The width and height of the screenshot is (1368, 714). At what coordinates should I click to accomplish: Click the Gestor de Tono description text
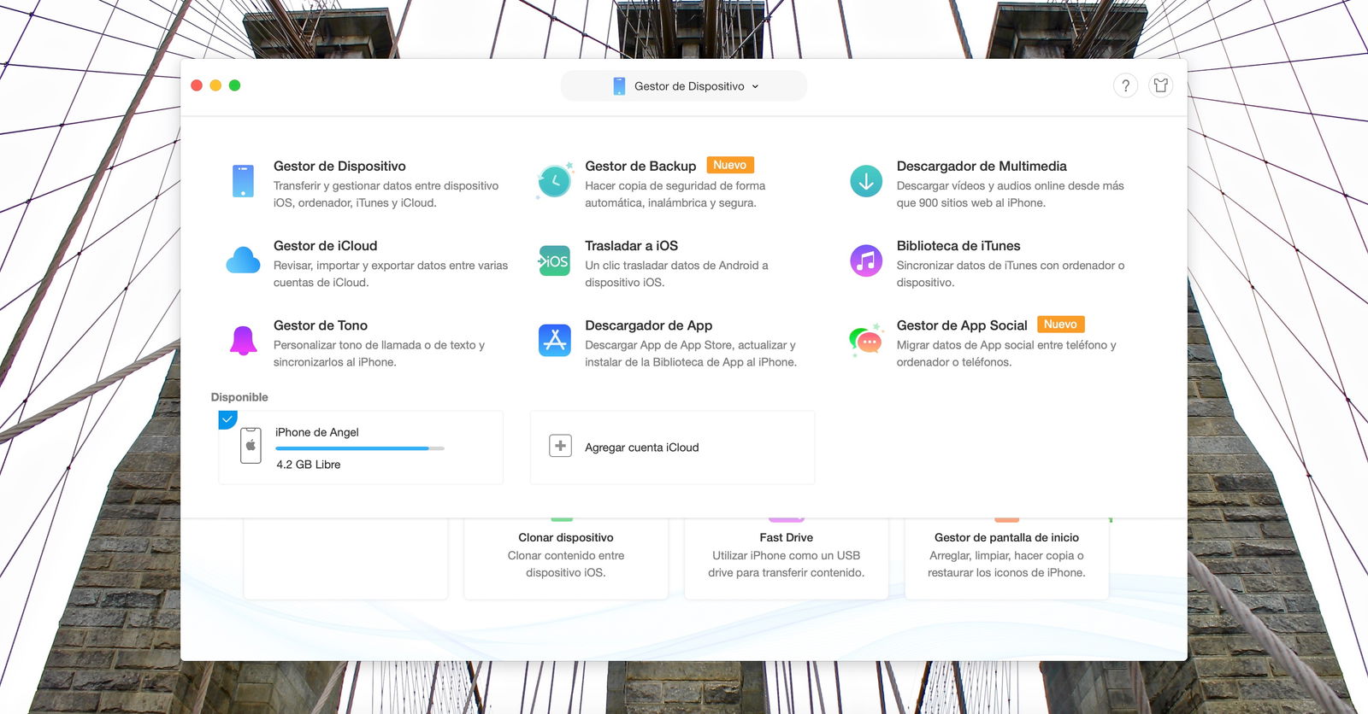pyautogui.click(x=379, y=354)
